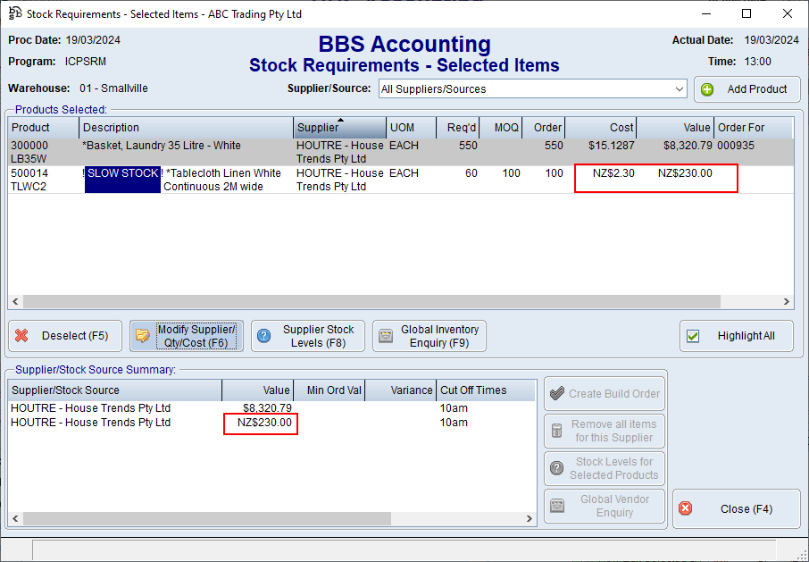
Task: Toggle the Highlight All checkbox
Action: 693,337
